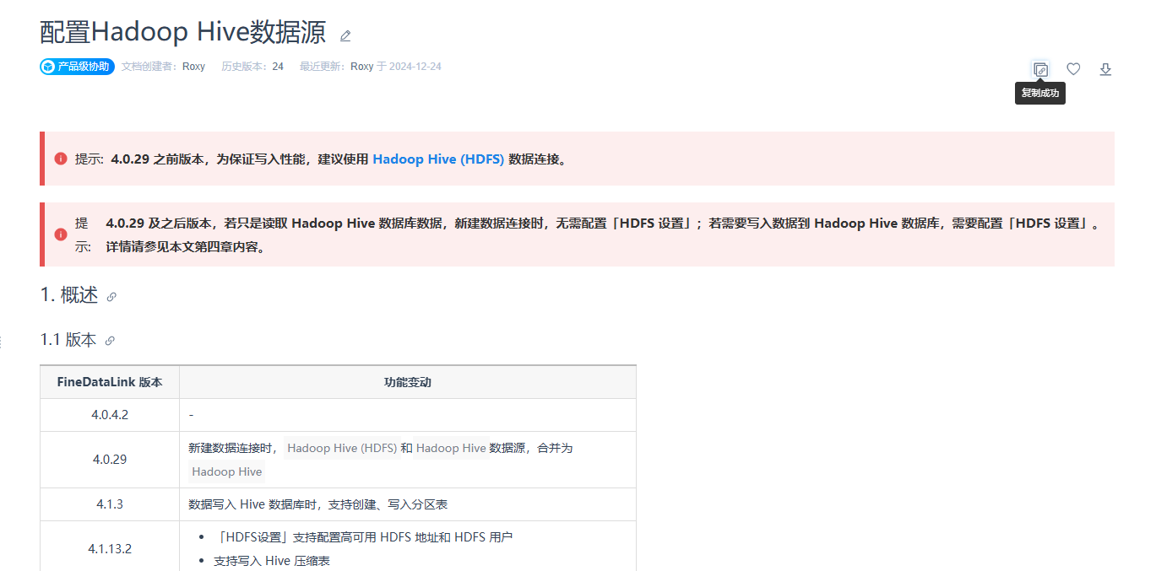Click the red info icon in first tip
This screenshot has width=1156, height=571.
coord(61,159)
